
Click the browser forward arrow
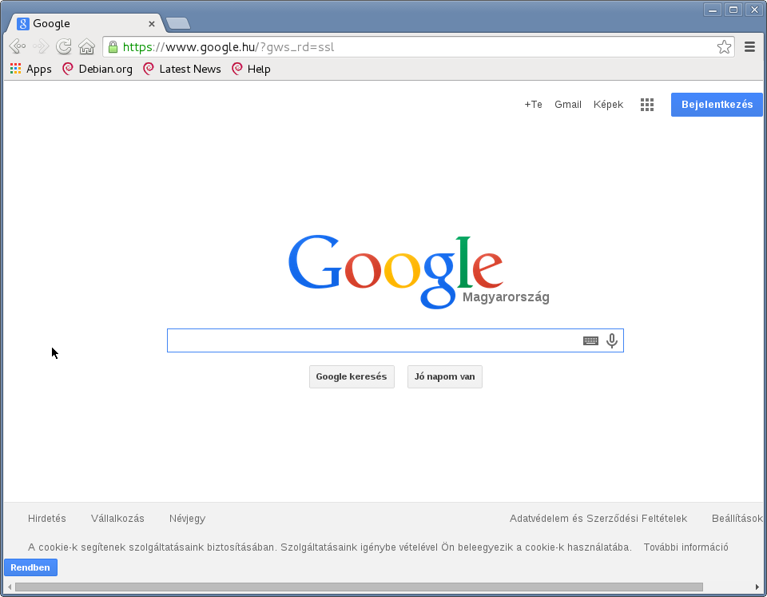click(x=41, y=46)
